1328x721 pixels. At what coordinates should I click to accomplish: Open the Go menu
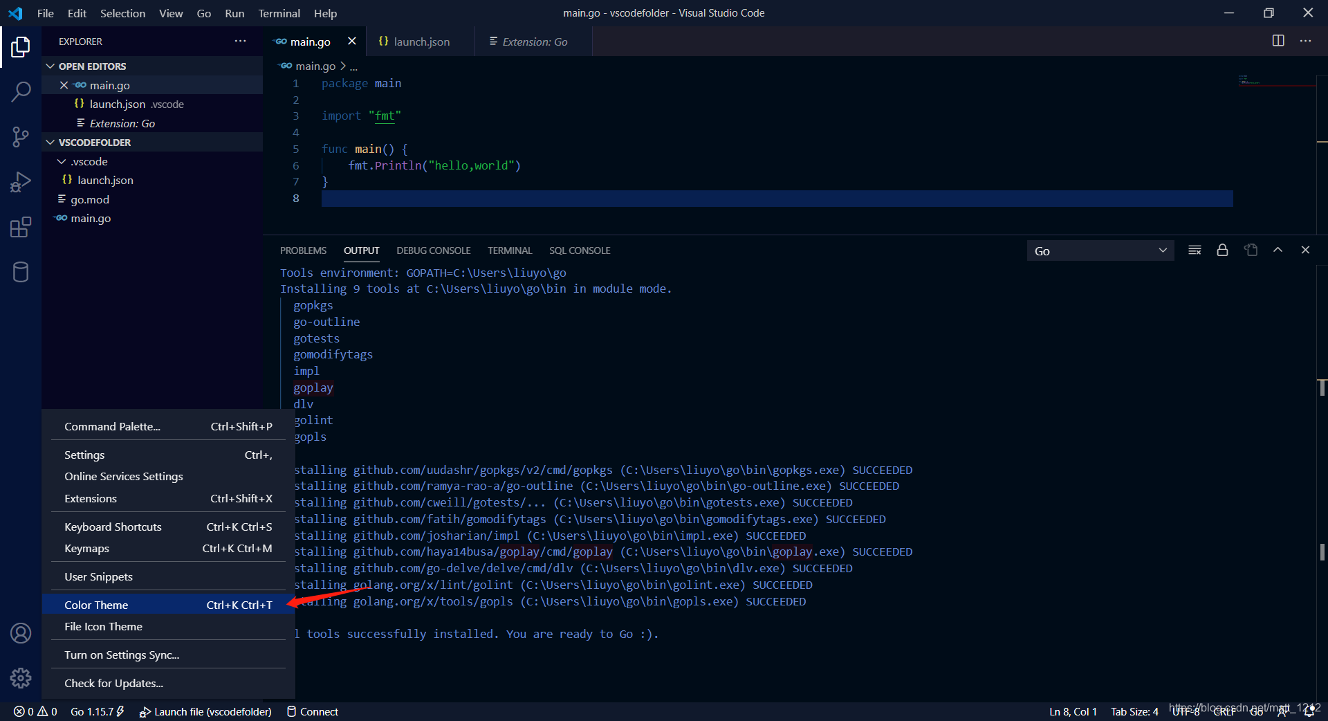click(x=203, y=13)
